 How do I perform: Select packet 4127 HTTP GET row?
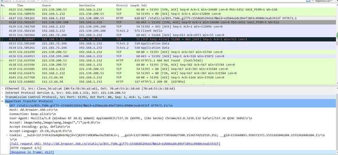point(168,18)
